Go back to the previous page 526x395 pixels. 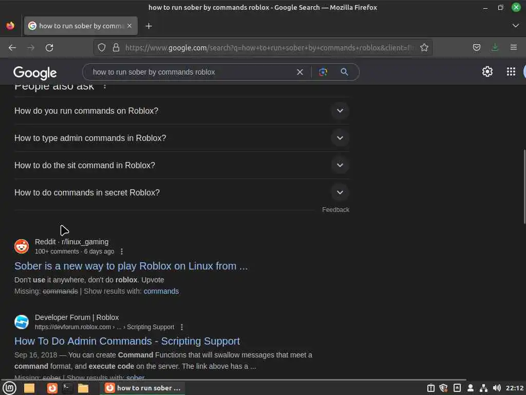[x=12, y=48]
